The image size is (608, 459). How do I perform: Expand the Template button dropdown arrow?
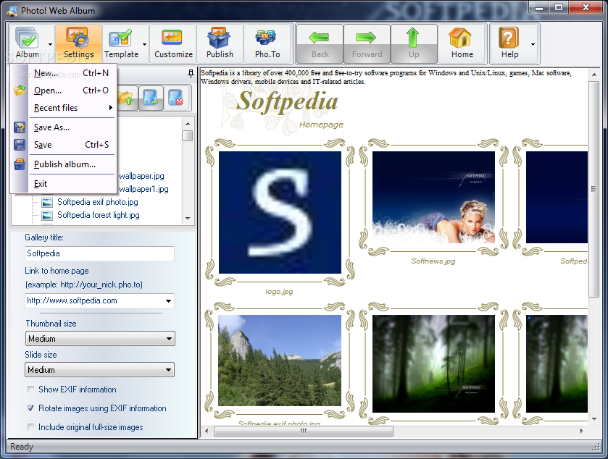click(144, 43)
